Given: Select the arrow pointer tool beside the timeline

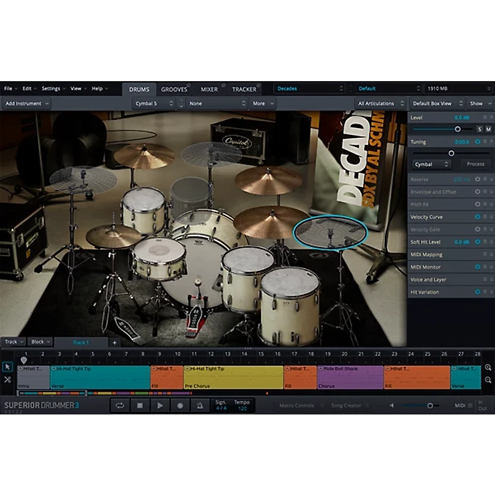Looking at the screenshot, I should click(x=7, y=367).
